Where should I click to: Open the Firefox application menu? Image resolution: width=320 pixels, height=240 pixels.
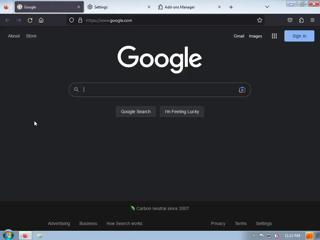[x=312, y=20]
